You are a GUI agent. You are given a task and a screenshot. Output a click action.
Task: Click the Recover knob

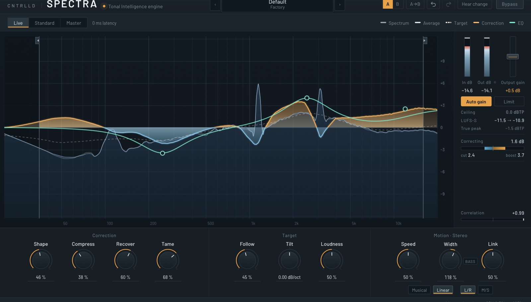125,260
